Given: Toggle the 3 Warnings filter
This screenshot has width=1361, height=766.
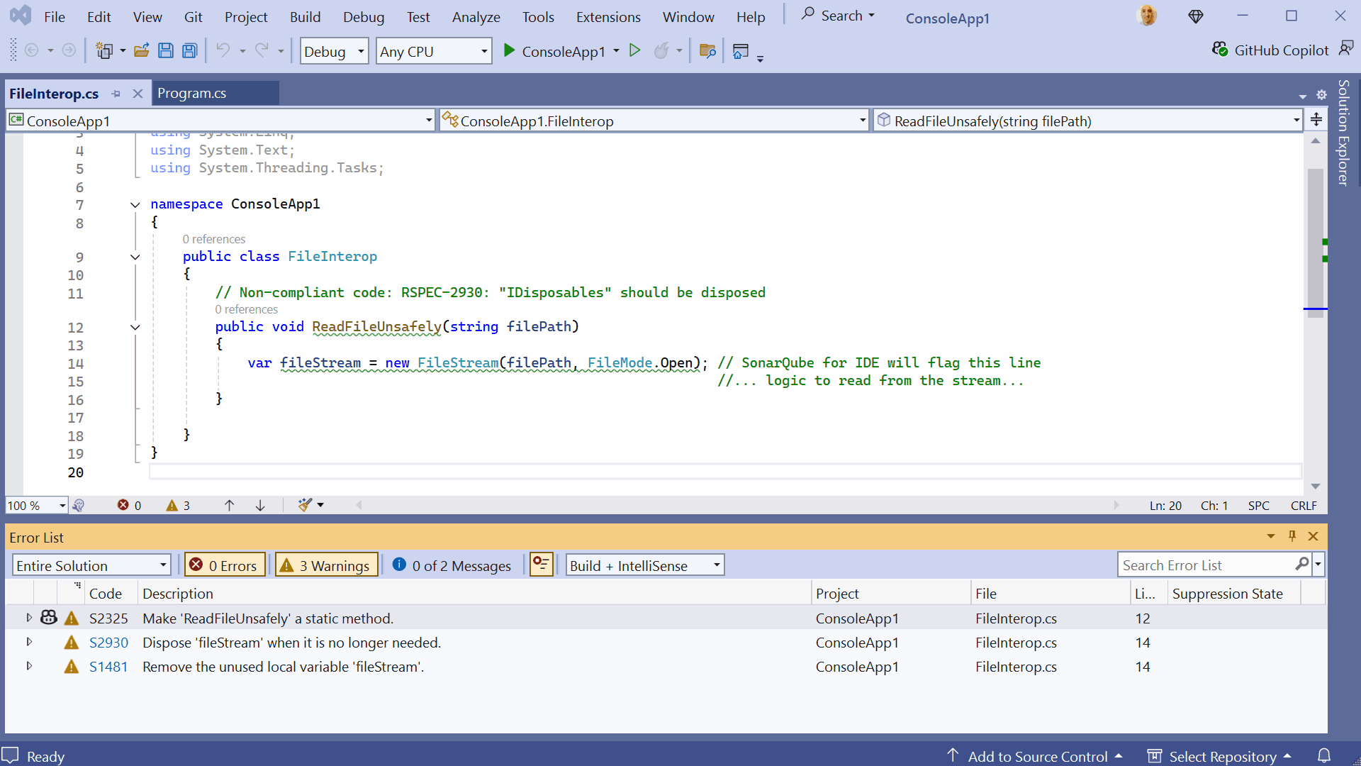Looking at the screenshot, I should coord(327,565).
